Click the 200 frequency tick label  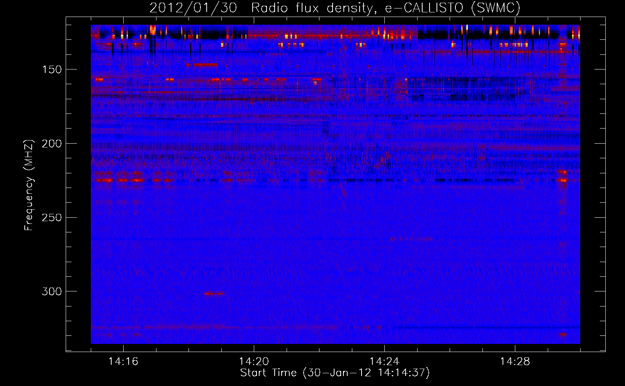pos(52,144)
